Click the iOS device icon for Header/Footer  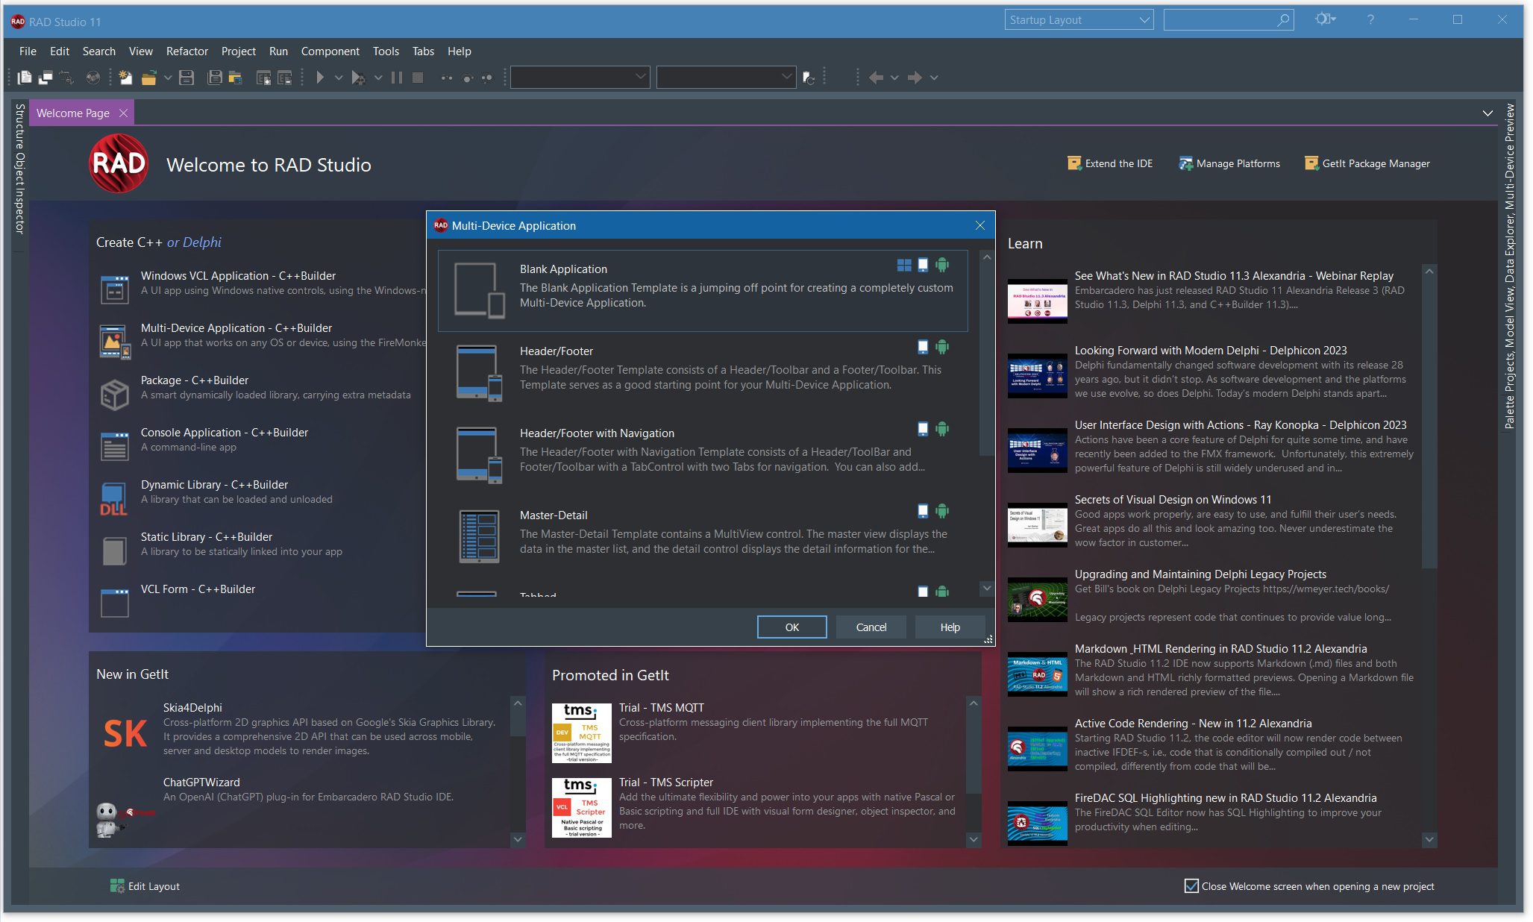click(x=923, y=347)
